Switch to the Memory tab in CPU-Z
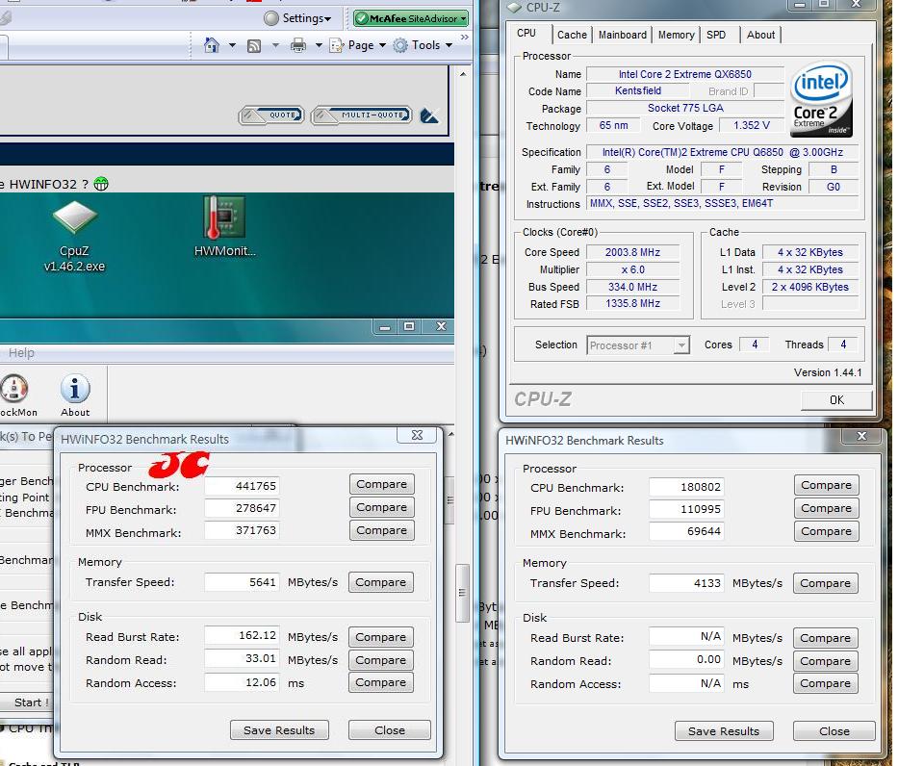 [x=676, y=35]
